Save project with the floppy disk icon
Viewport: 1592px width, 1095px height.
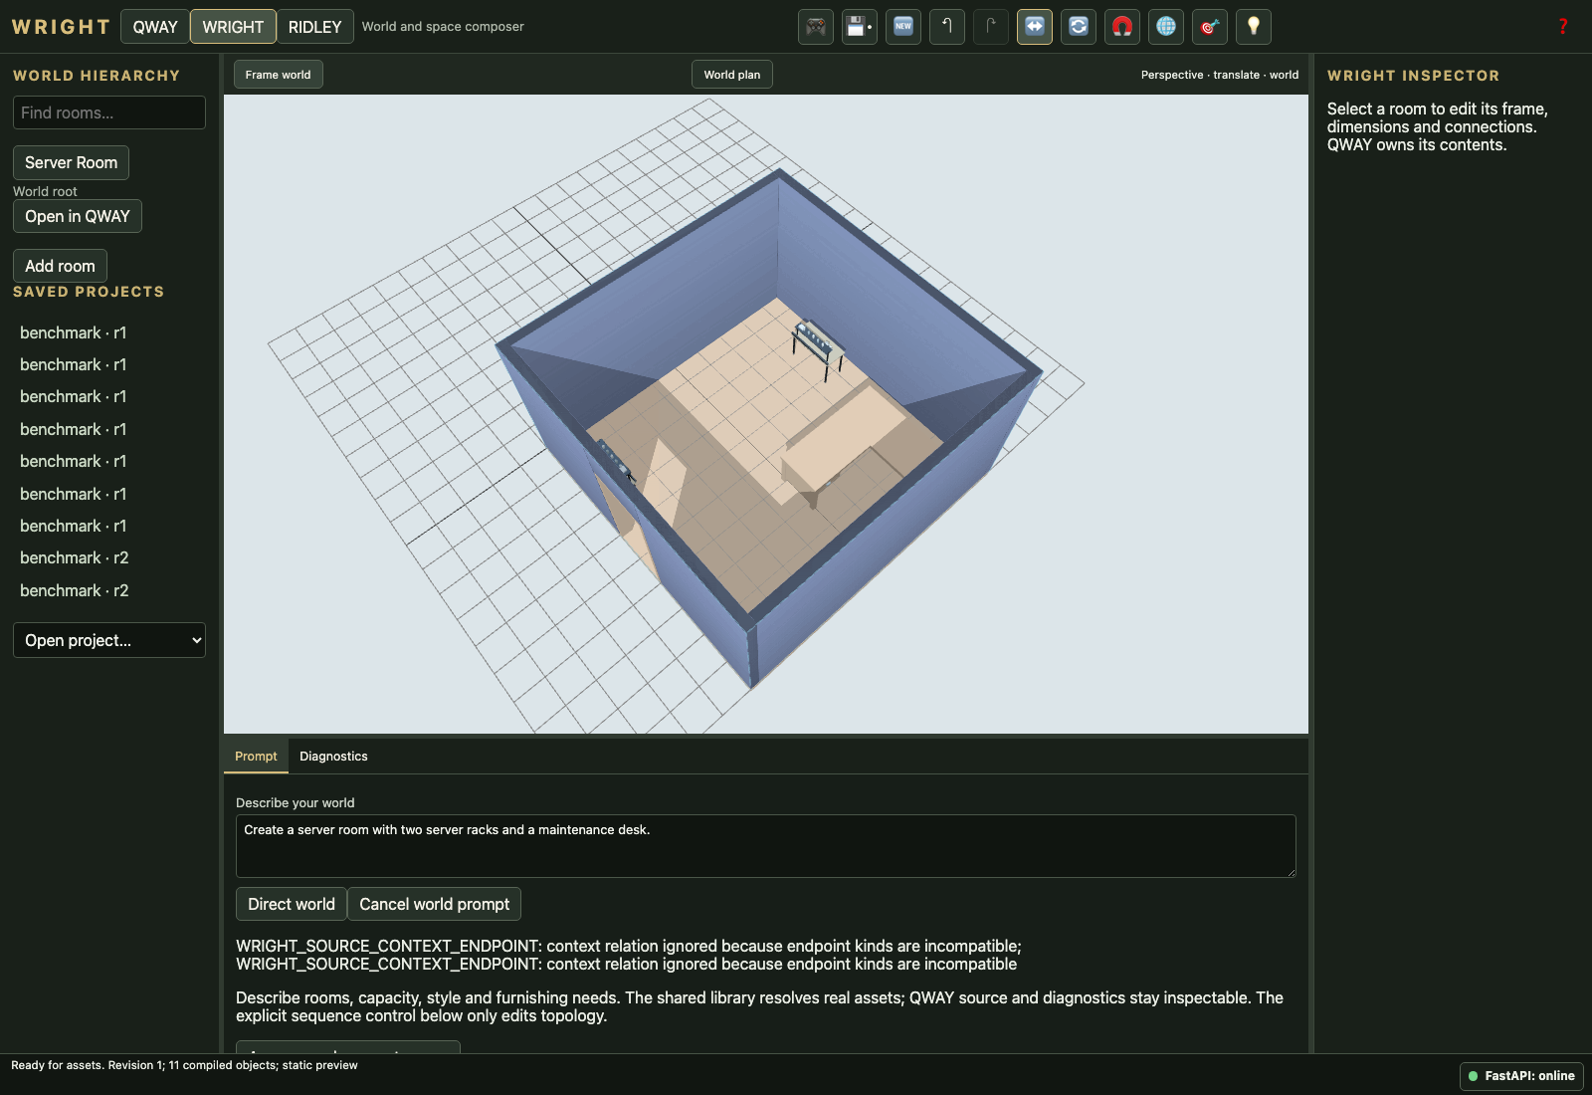click(860, 27)
